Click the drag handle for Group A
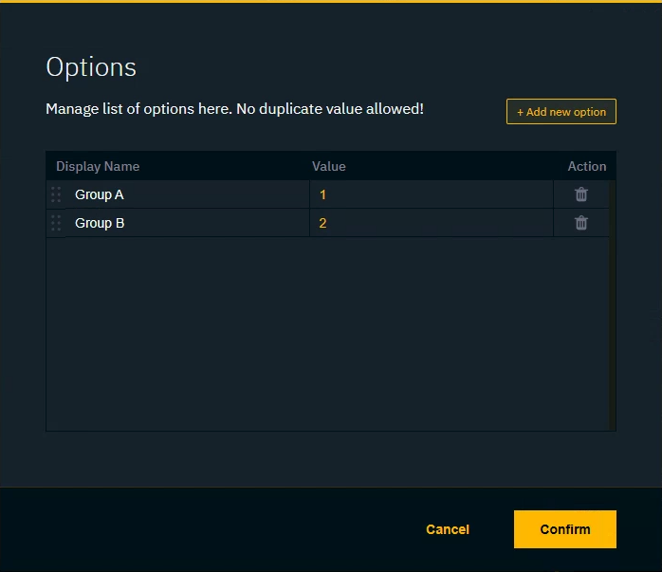The image size is (662, 572). 56,194
